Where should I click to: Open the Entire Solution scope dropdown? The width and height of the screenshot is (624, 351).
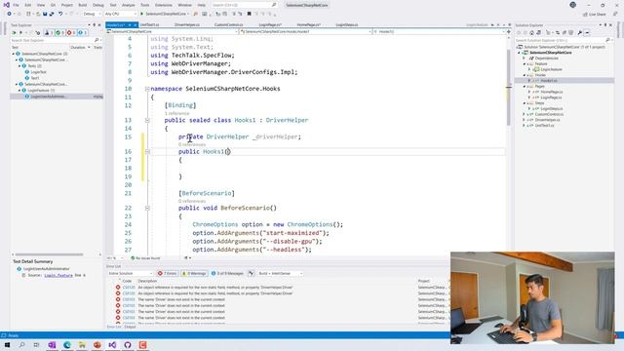pos(130,273)
